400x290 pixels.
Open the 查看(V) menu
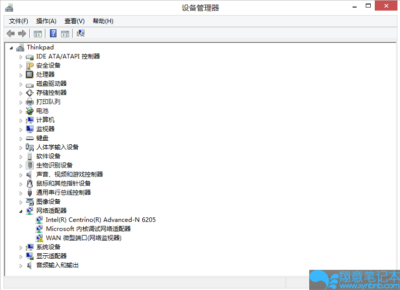(x=75, y=21)
